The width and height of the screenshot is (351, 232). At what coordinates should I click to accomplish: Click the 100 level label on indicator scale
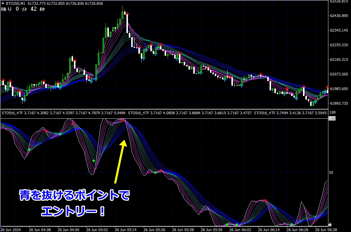[332, 119]
